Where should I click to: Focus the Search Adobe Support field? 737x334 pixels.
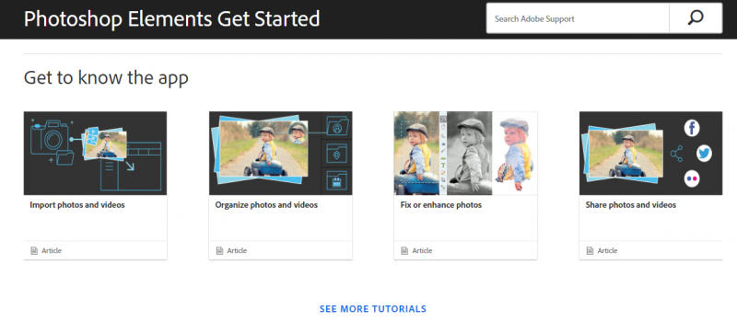click(578, 18)
